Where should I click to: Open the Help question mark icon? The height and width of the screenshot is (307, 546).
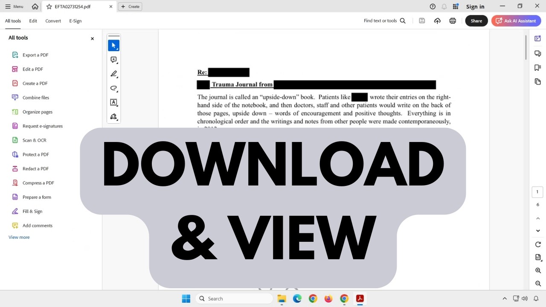[x=433, y=6]
